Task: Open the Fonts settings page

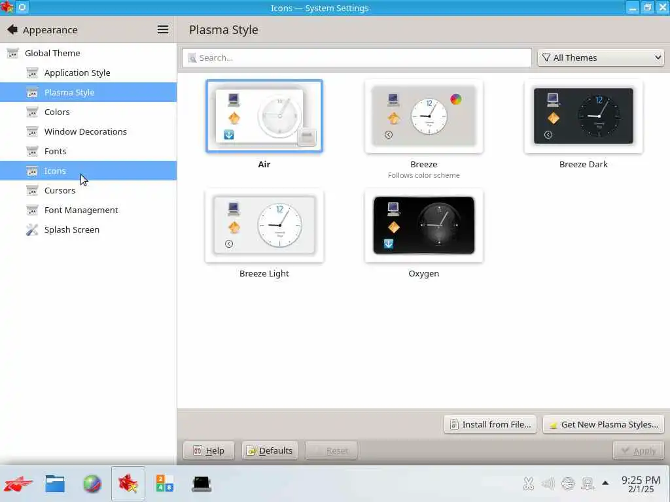Action: [88, 151]
